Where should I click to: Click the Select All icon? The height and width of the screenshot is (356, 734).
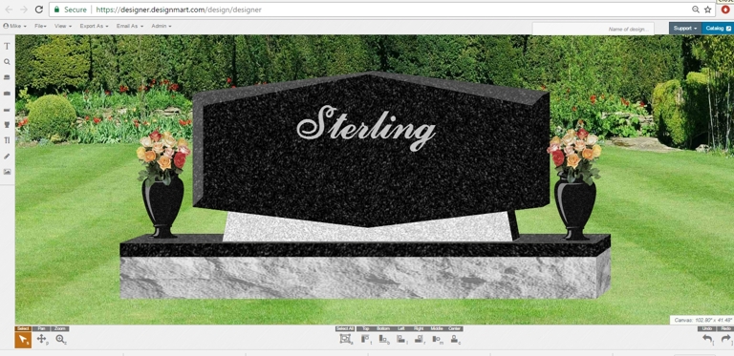pos(345,339)
